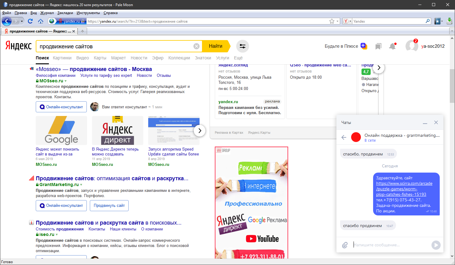The image size is (455, 265).
Task: Open the search engine selector dropdown
Action: [x=347, y=21]
